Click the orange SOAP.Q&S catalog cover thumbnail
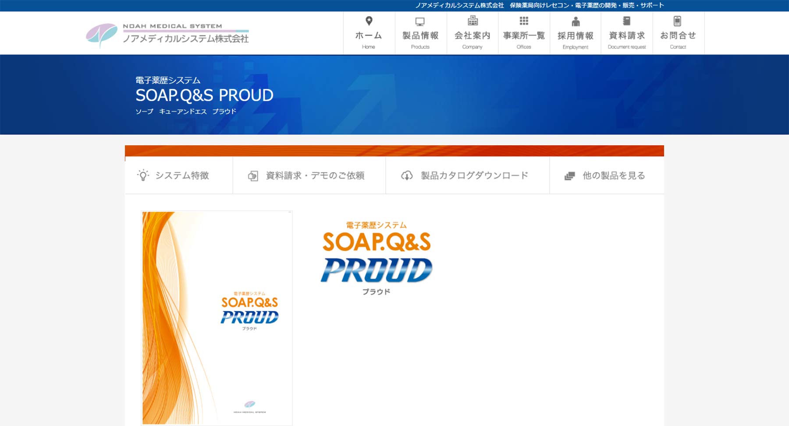789x426 pixels. (x=217, y=318)
